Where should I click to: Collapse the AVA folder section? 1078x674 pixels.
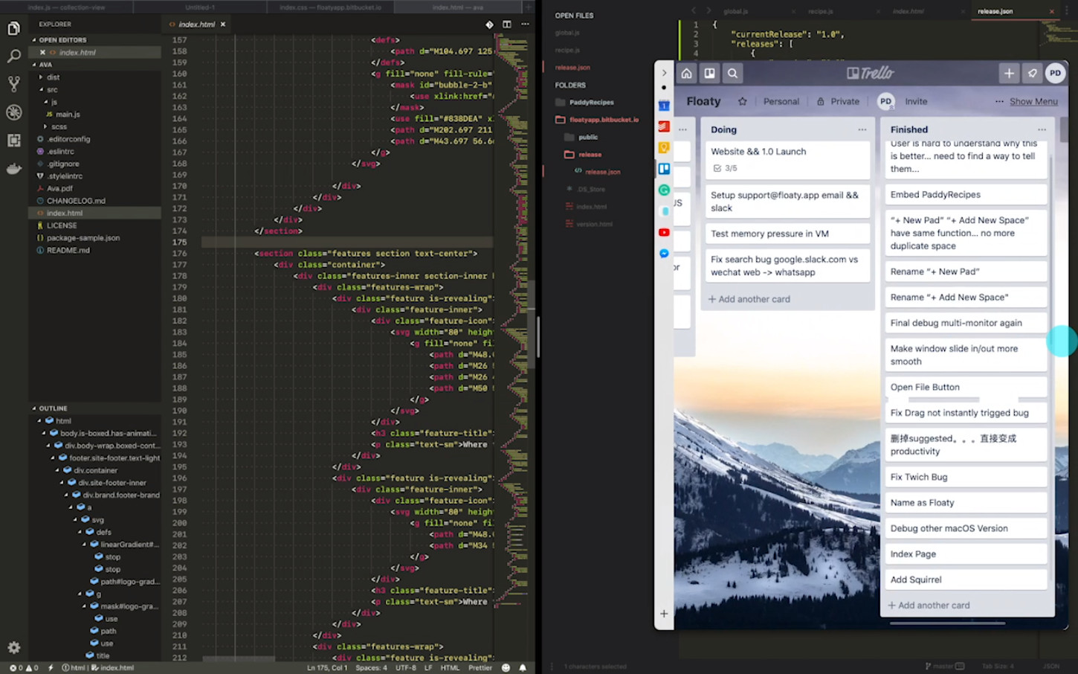(x=34, y=65)
